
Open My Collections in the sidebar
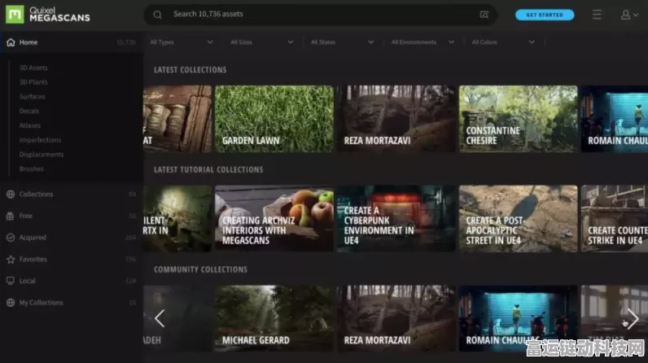tap(72, 302)
